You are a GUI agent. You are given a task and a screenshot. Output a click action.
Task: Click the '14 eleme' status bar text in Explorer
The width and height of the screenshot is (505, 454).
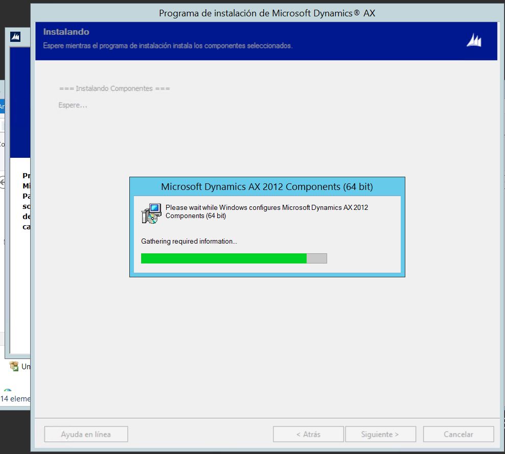pyautogui.click(x=15, y=399)
